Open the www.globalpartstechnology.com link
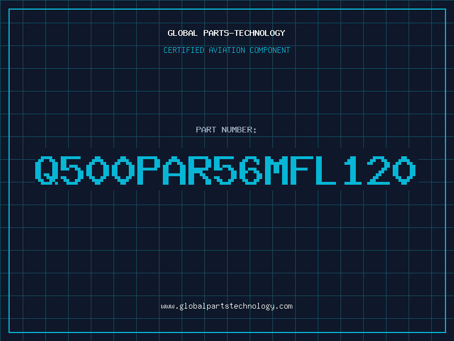 point(226,306)
